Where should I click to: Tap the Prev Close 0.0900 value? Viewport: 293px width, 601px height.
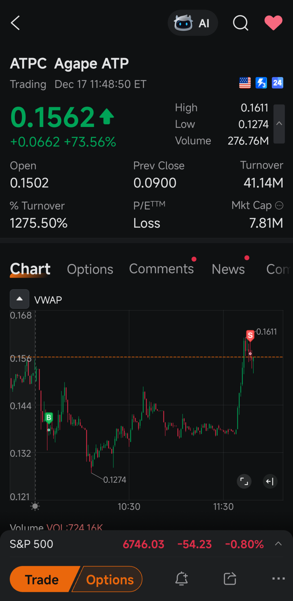tap(155, 183)
